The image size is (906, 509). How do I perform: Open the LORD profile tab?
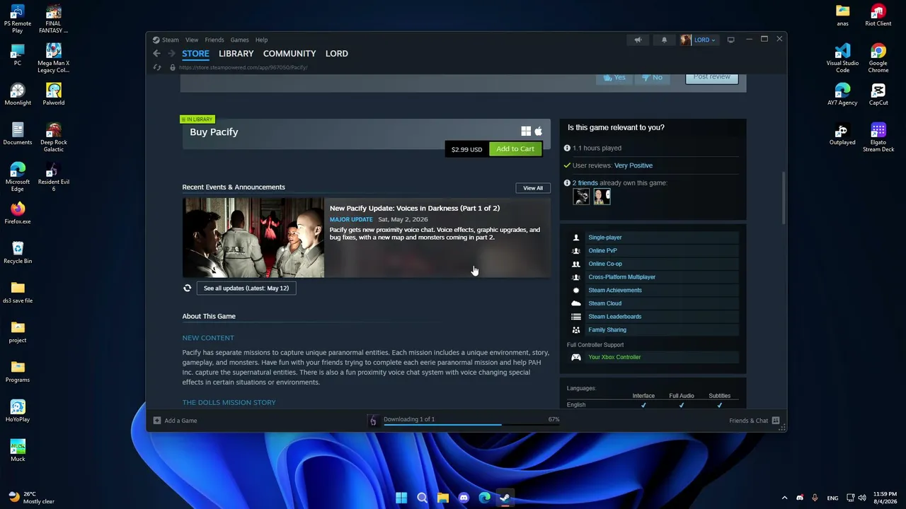point(337,54)
